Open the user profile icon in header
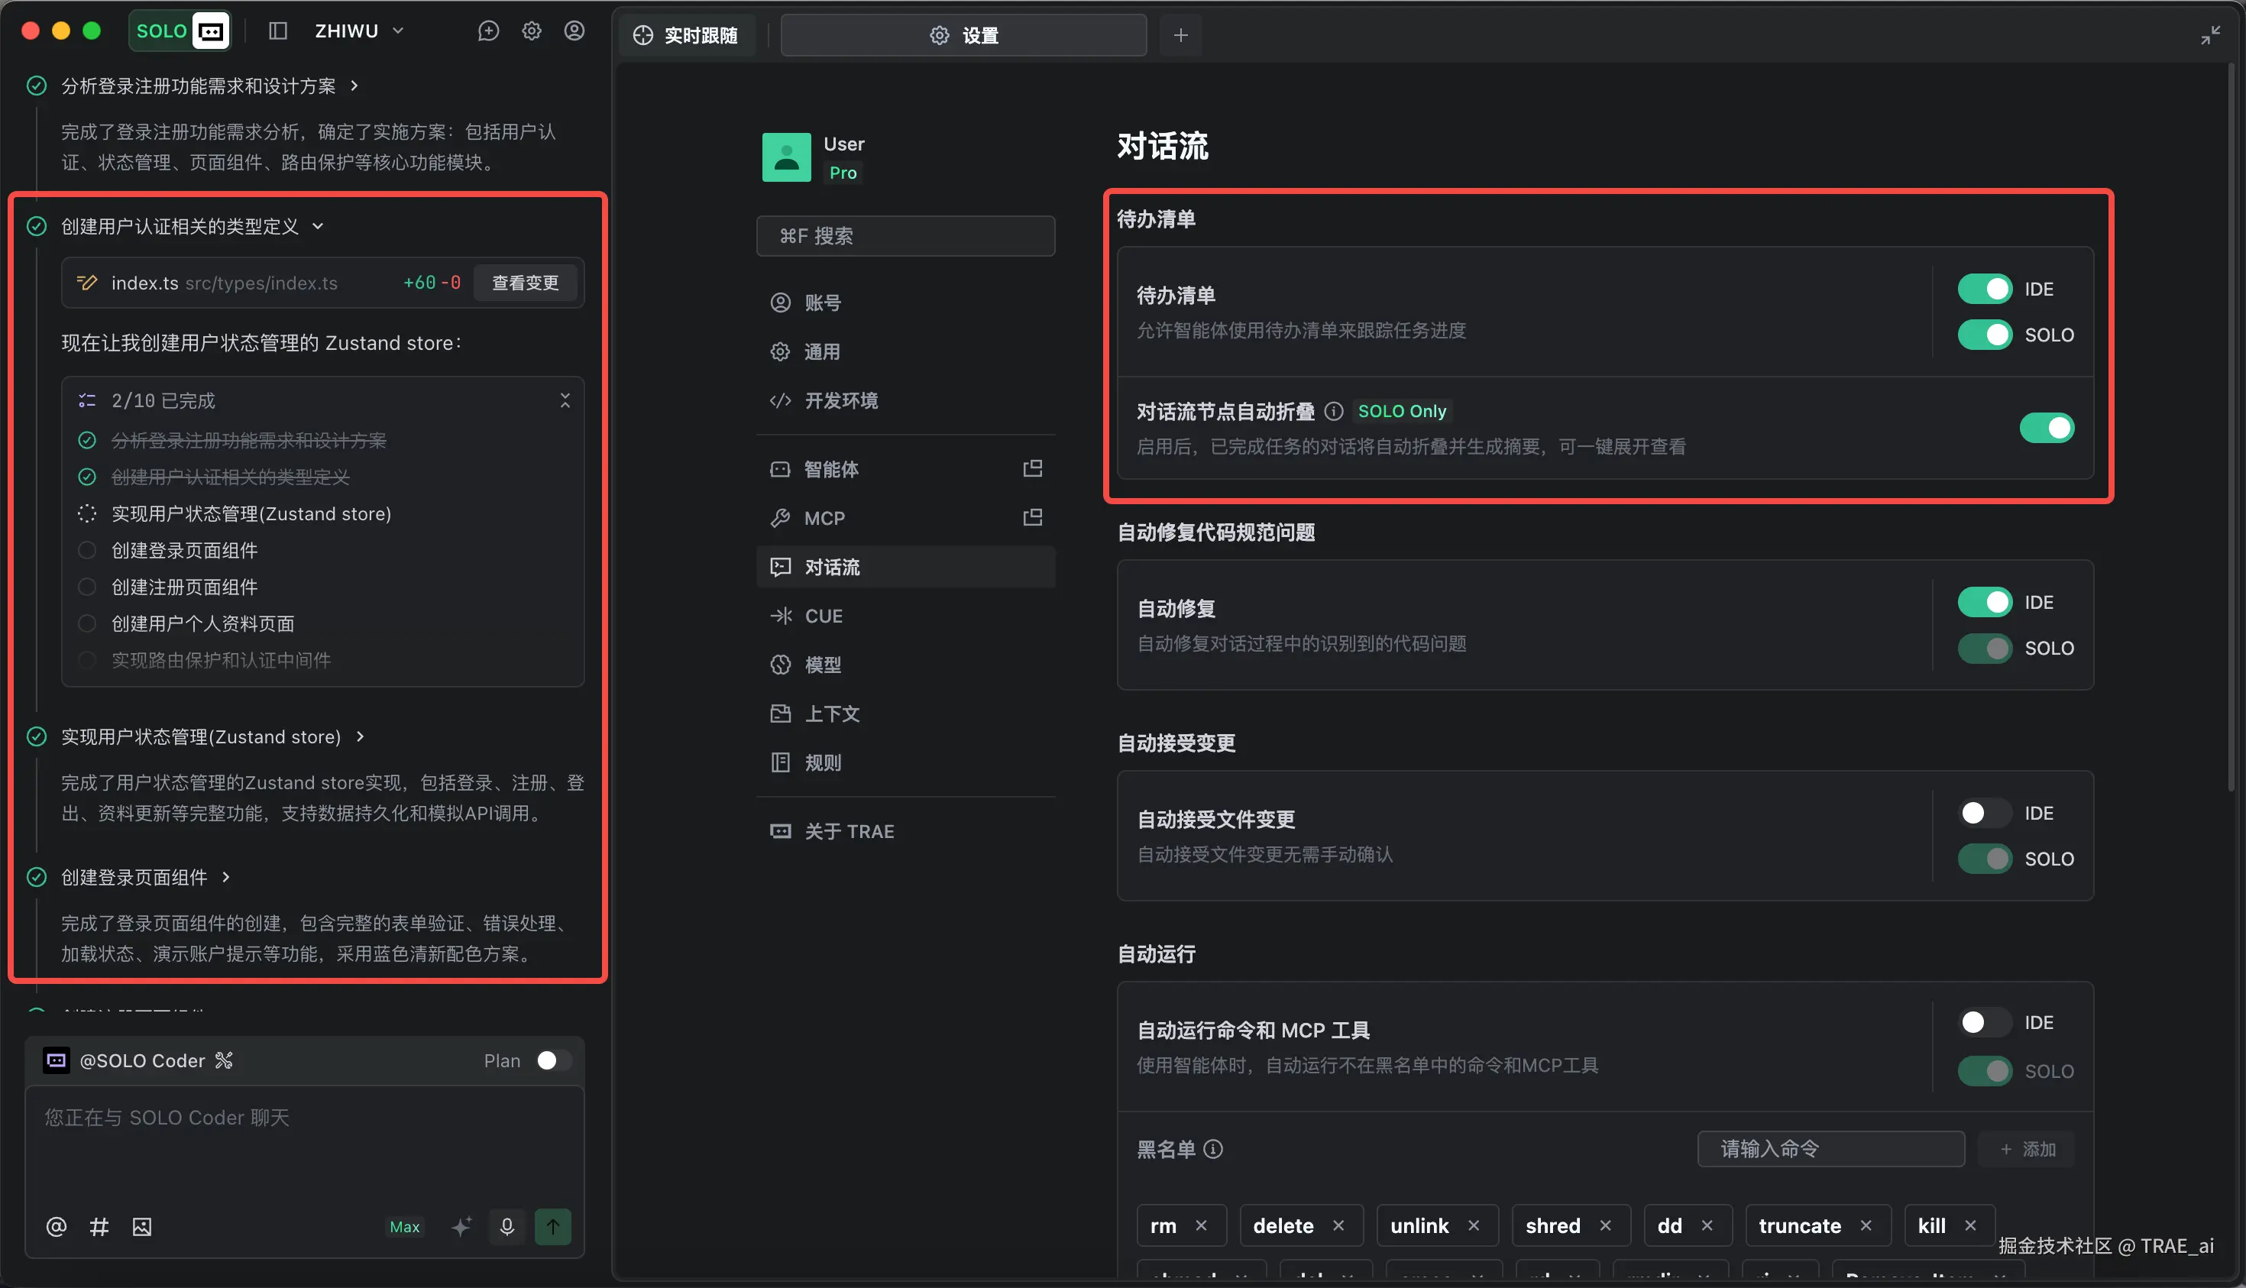Viewport: 2246px width, 1288px height. click(x=574, y=31)
